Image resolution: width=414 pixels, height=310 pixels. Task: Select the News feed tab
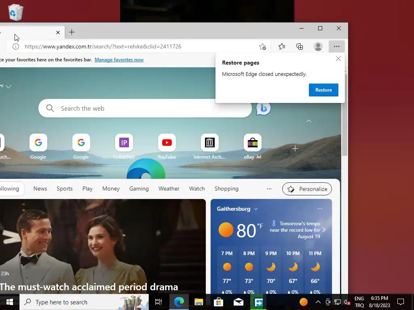pos(40,189)
